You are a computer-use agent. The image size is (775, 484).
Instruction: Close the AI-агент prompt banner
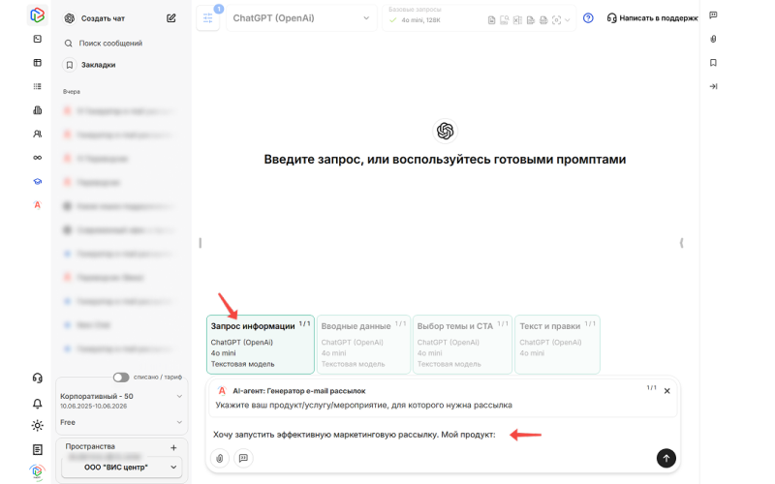click(x=666, y=391)
